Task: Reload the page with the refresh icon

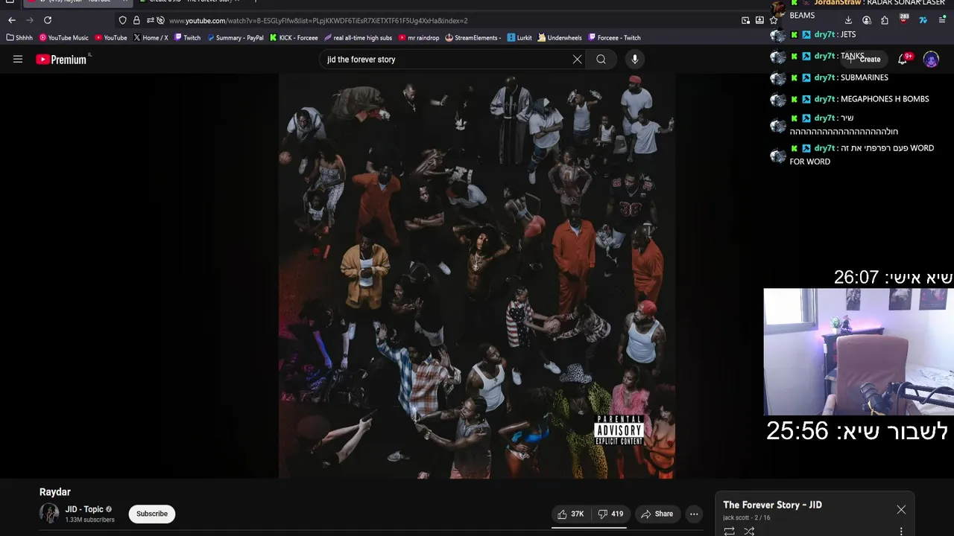Action: pos(48,20)
